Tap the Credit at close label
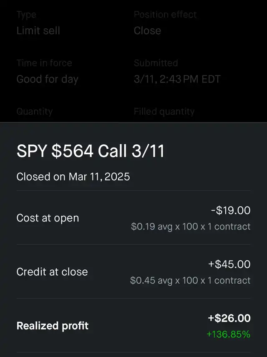Screen dimensions: 267x357 pyautogui.click(x=52, y=272)
